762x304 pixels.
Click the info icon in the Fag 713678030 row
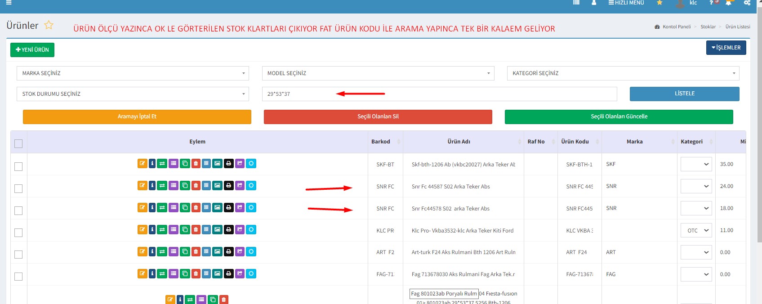pyautogui.click(x=152, y=274)
